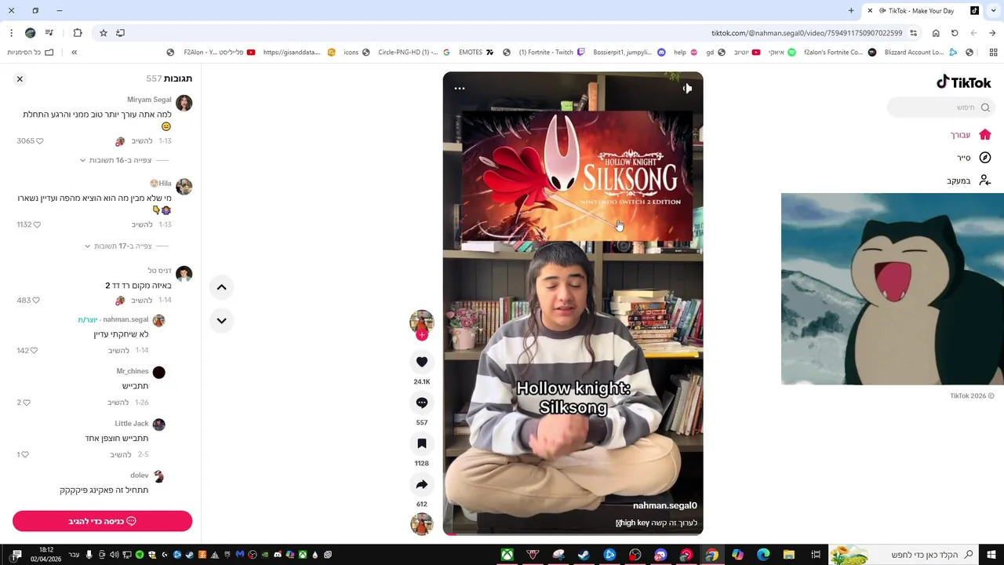Screen dimensions: 1004x565
Task: Open the video author avatar beside the video
Action: pyautogui.click(x=422, y=322)
